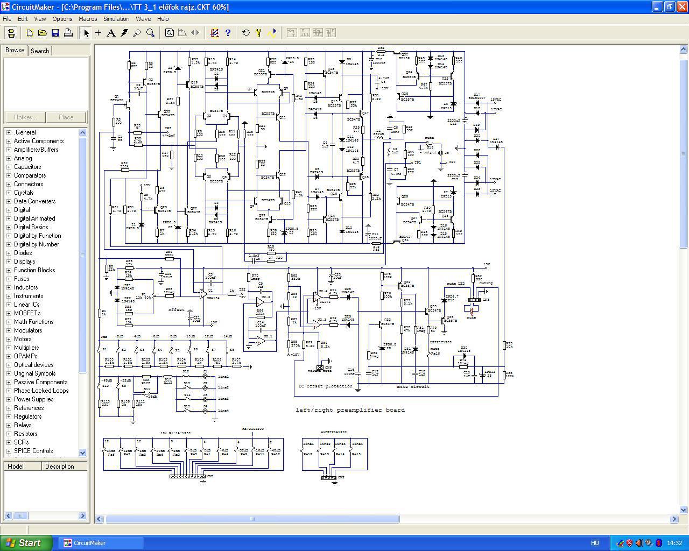Expand the Resistors category
The width and height of the screenshot is (689, 551).
point(9,434)
